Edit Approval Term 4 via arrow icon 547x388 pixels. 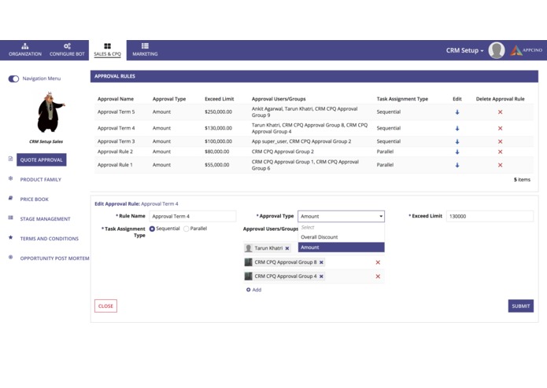point(457,128)
